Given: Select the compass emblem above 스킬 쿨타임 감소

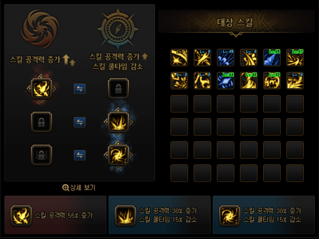Looking at the screenshot, I should (118, 29).
